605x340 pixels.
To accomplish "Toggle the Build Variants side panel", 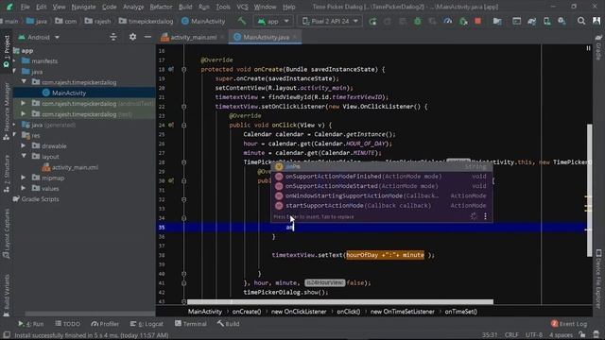I will [7, 296].
